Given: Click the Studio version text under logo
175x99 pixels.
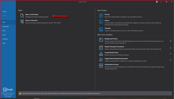Looking at the screenshot, I should pos(8,93).
